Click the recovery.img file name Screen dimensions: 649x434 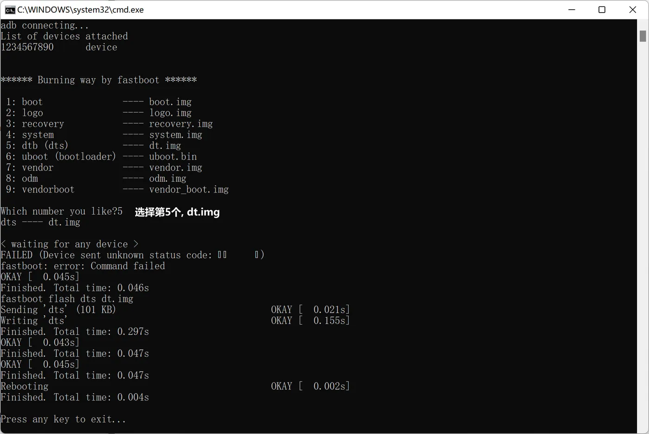(181, 124)
